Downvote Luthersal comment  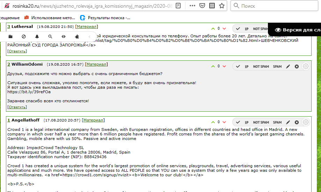(224, 29)
